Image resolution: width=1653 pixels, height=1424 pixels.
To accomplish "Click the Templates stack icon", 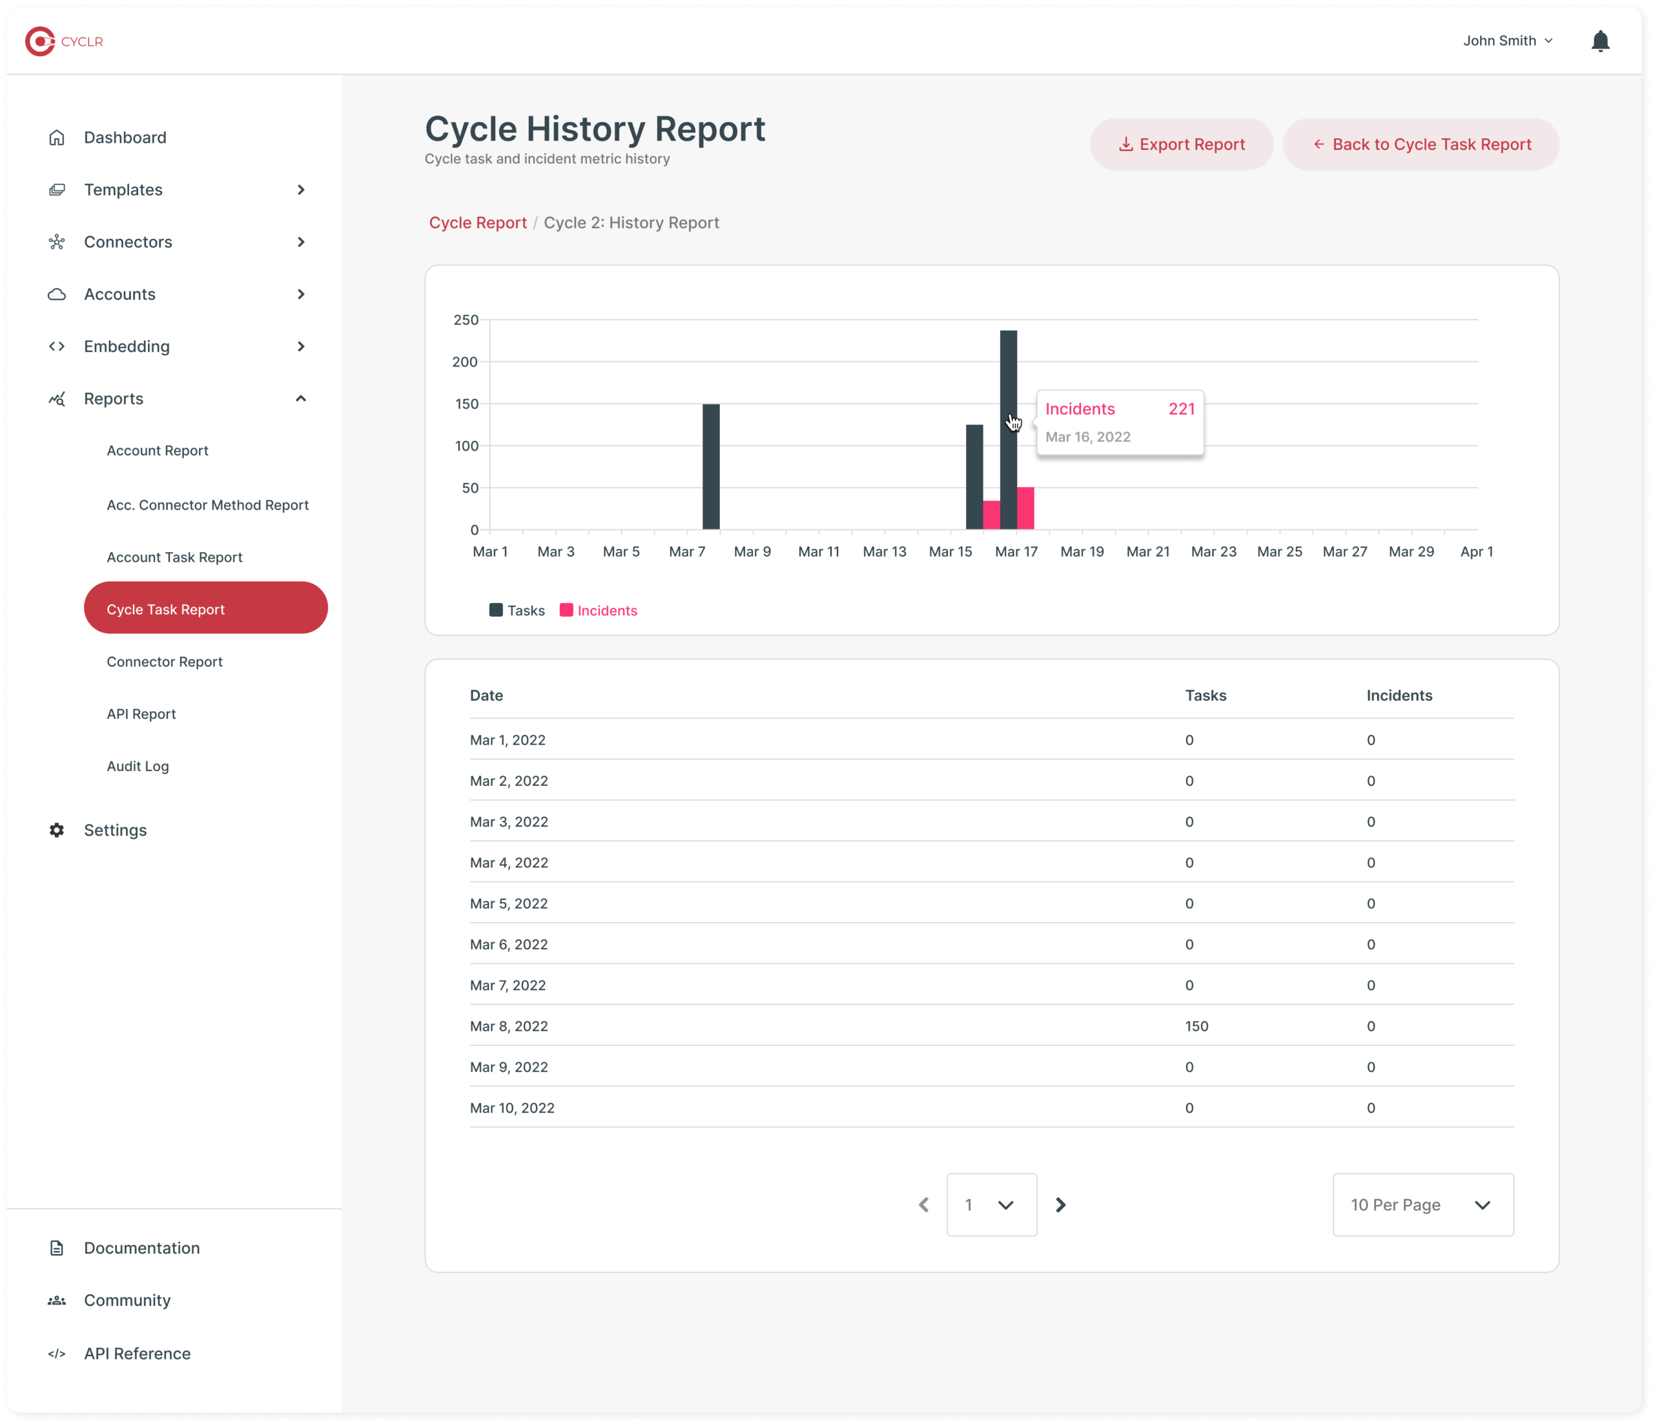I will (x=57, y=190).
